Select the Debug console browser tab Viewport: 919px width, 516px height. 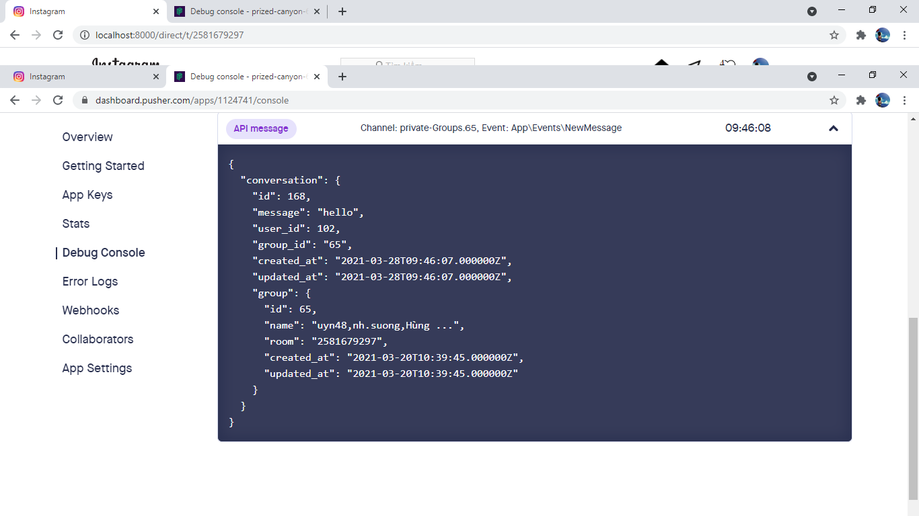(x=242, y=76)
